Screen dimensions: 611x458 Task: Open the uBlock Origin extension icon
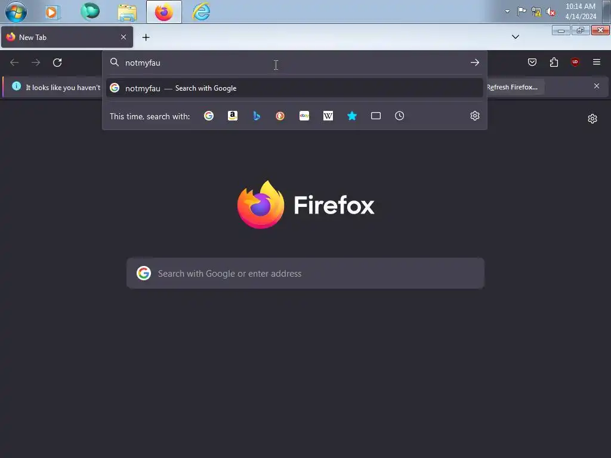(575, 62)
